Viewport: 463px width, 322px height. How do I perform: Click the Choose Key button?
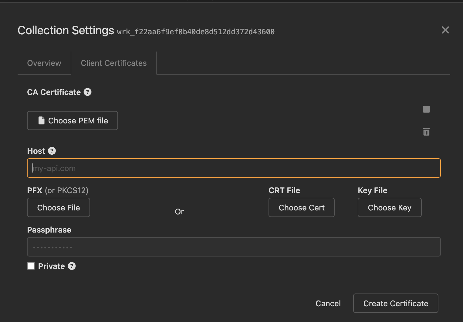[x=390, y=207]
